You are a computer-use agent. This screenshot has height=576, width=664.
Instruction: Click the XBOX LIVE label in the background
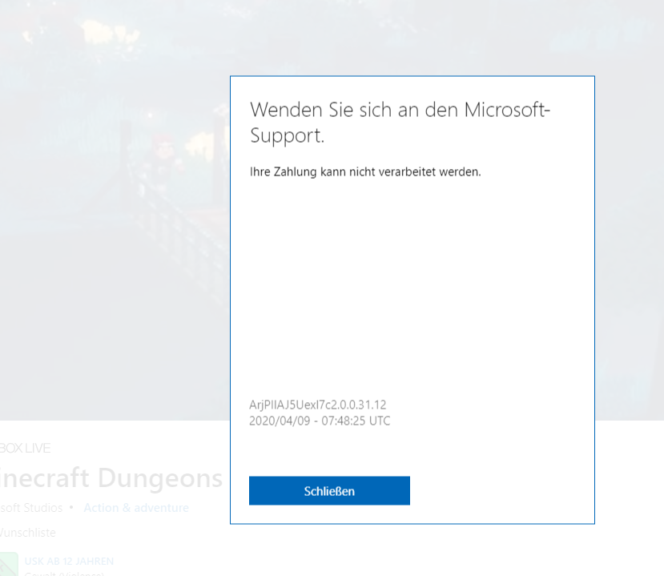[25, 448]
